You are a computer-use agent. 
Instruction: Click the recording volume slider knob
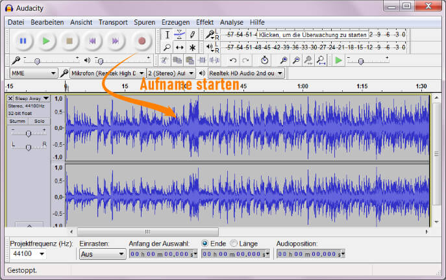tap(37, 61)
